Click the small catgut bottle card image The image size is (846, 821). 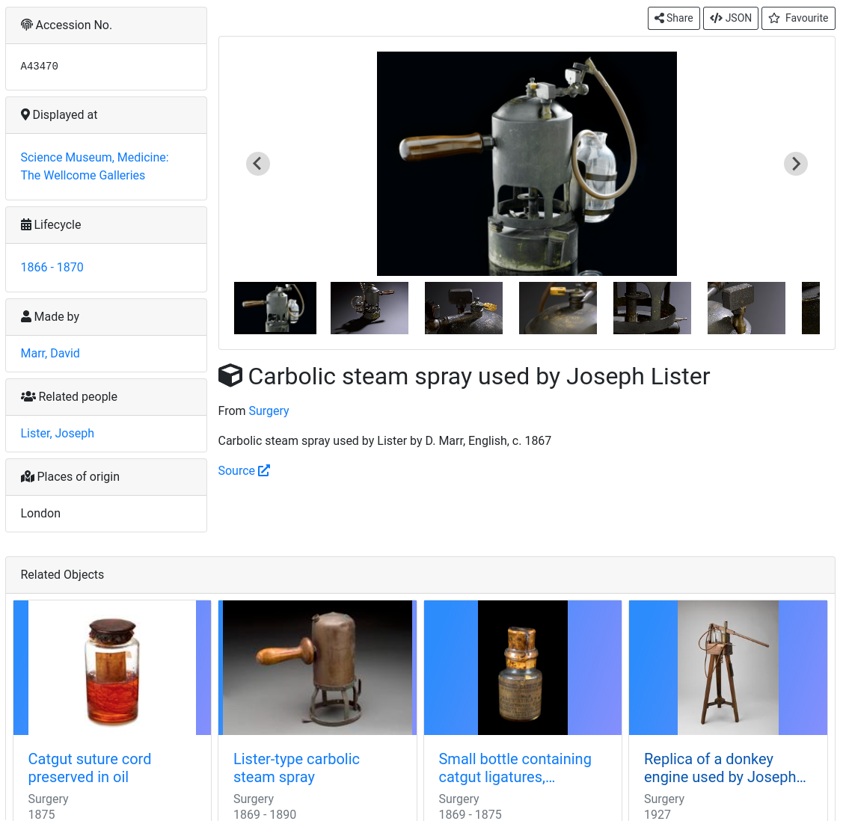(523, 667)
